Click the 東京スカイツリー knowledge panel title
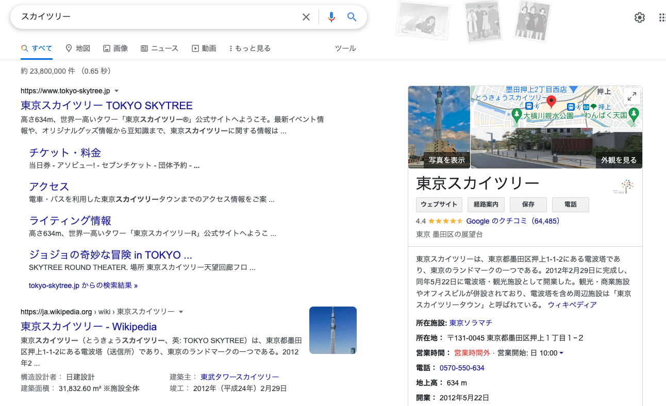 pos(477,183)
